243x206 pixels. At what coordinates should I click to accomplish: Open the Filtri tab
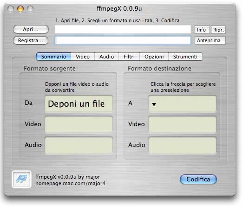129,57
